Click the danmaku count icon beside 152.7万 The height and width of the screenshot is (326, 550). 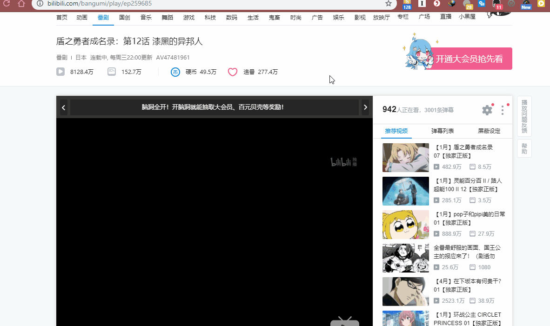(112, 72)
